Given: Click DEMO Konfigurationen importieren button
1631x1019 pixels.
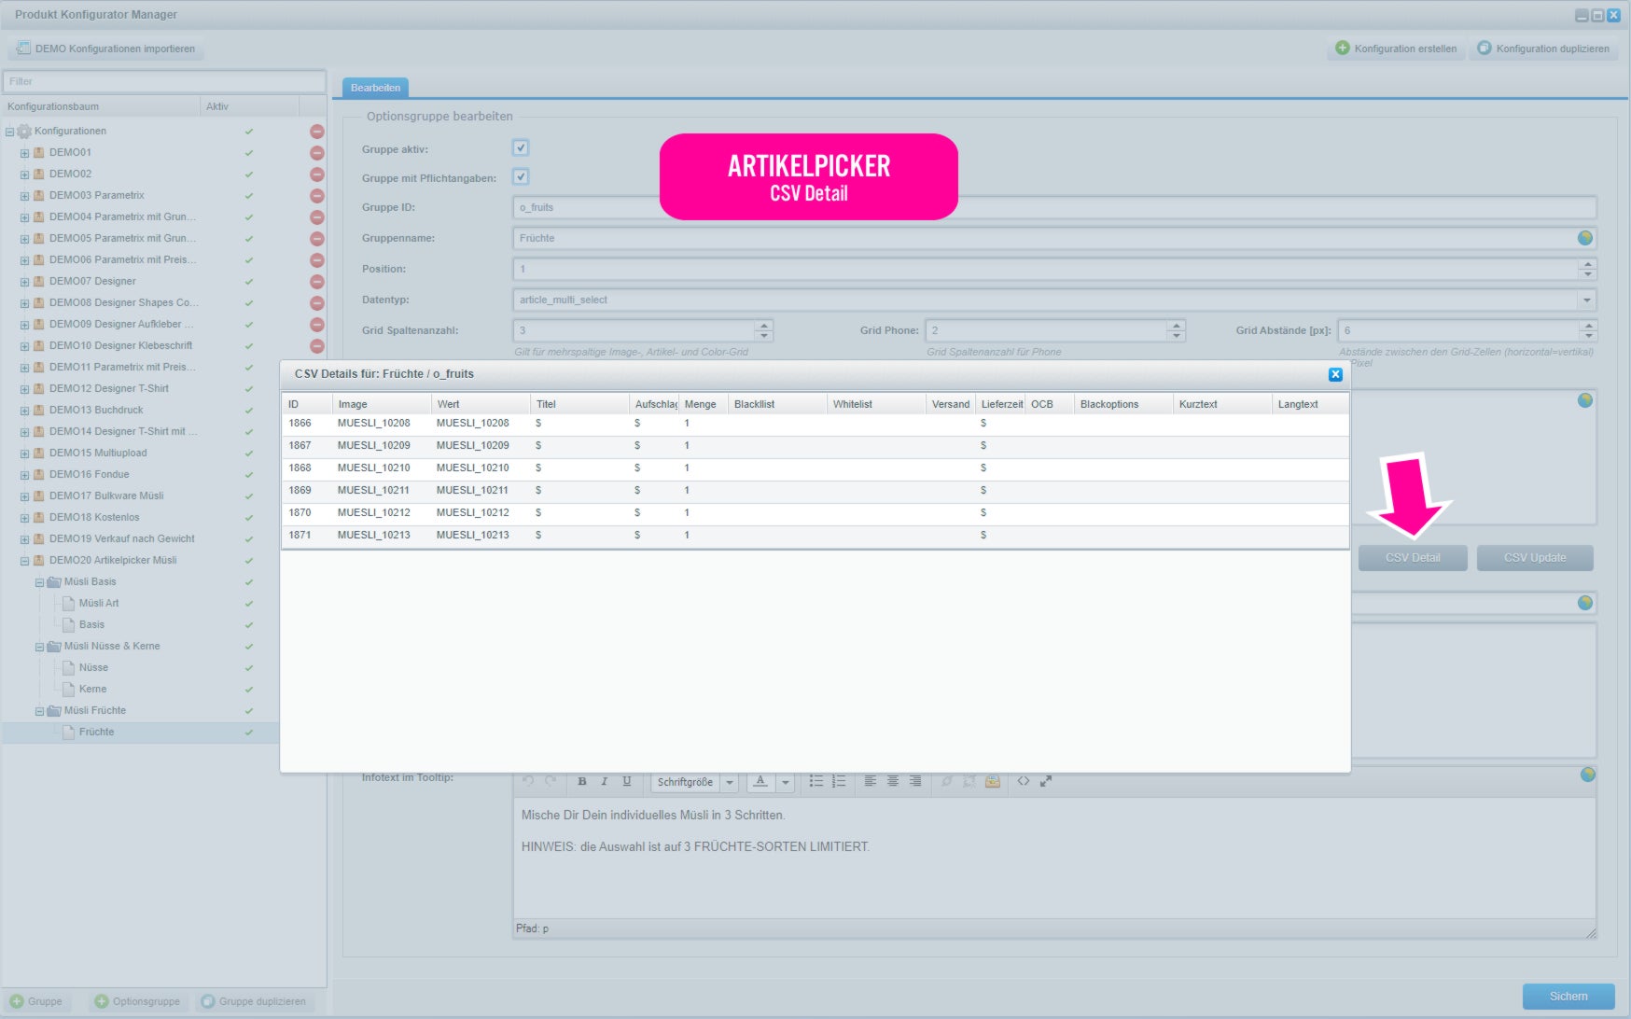Looking at the screenshot, I should (x=106, y=49).
